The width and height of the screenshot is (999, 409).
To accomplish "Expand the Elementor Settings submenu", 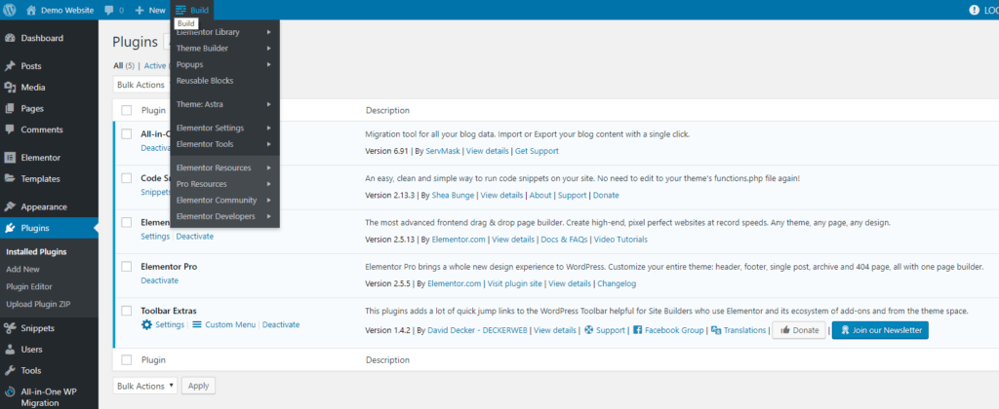I will click(225, 128).
